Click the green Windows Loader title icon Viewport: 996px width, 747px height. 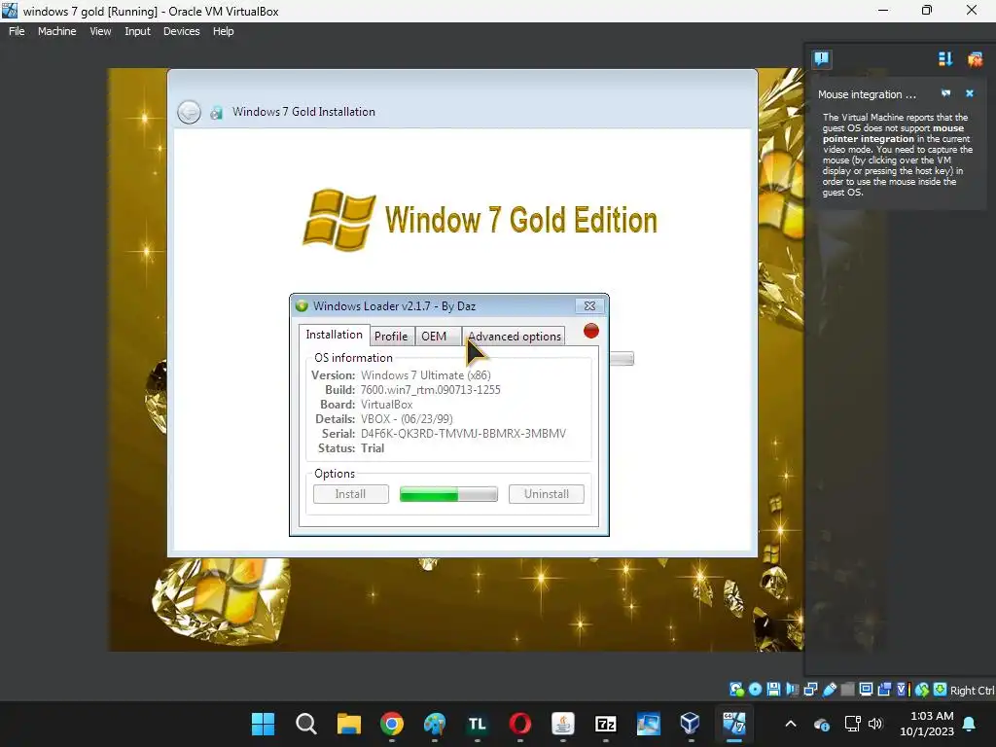(302, 306)
